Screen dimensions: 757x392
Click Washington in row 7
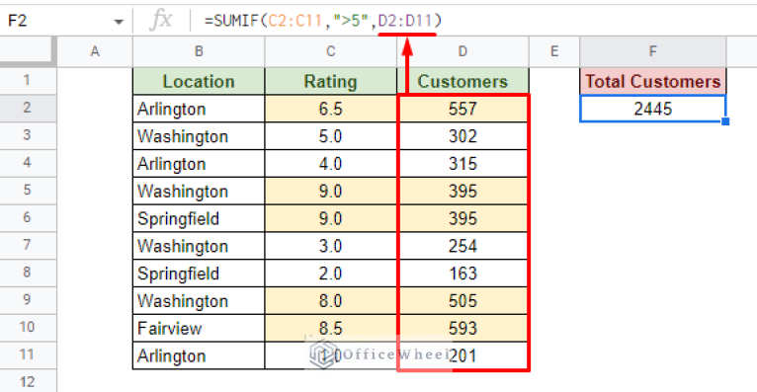199,246
